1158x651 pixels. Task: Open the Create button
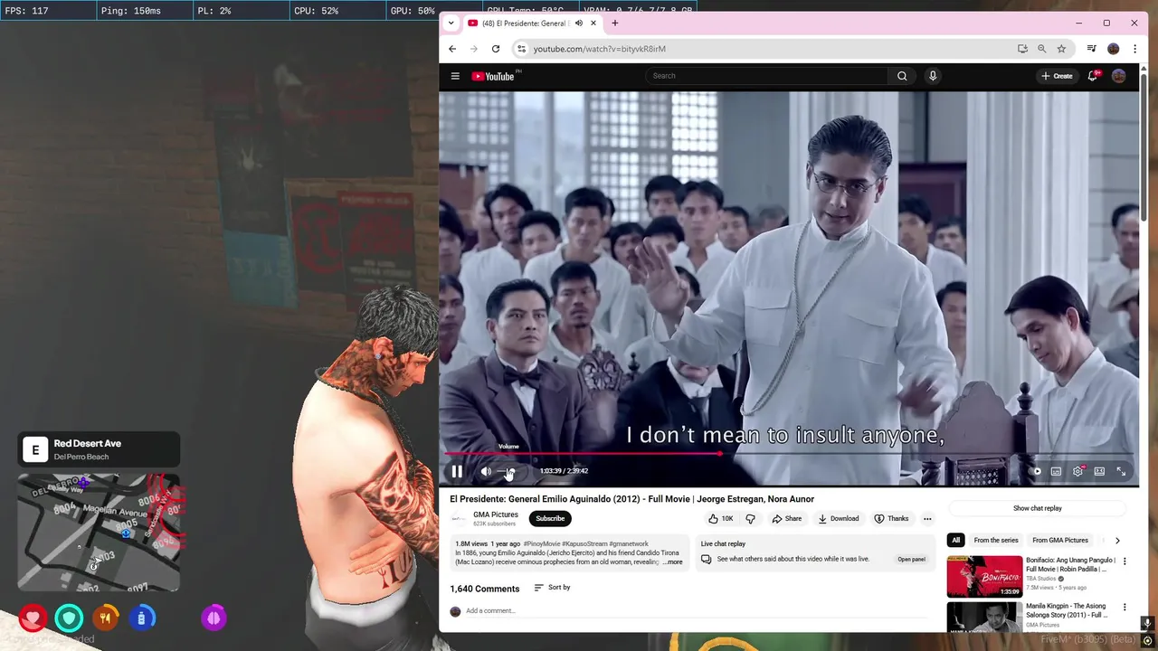point(1057,76)
